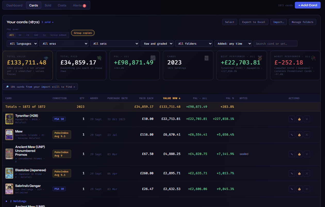Click the medal icon on Best Performer tile
The image size is (325, 207).
click(x=260, y=58)
